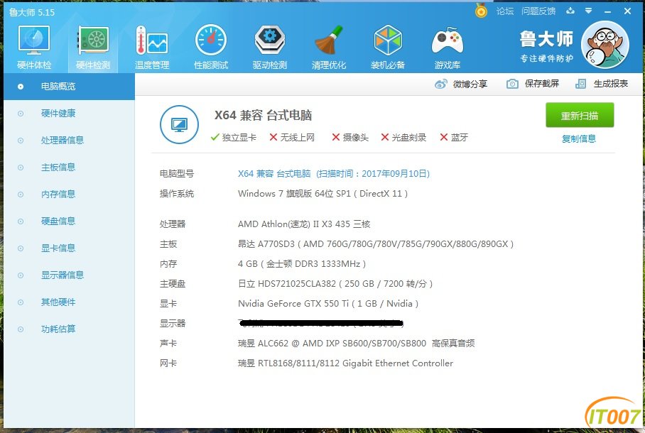Screen dimensions: 645x433
Task: Click the AMD Athlon II X3 435 text
Action: click(x=304, y=224)
